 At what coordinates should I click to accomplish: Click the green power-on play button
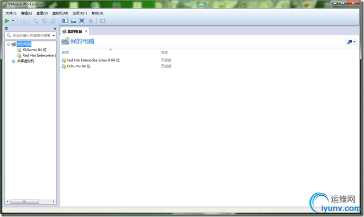pos(7,21)
